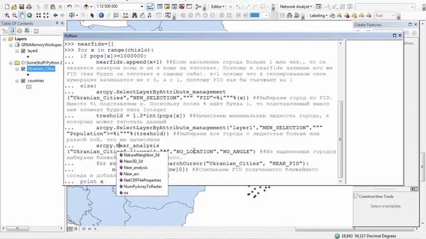The height and width of the screenshot is (239, 426).
Task: Select the Ukranian_Cities layer name
Action: tap(41, 69)
